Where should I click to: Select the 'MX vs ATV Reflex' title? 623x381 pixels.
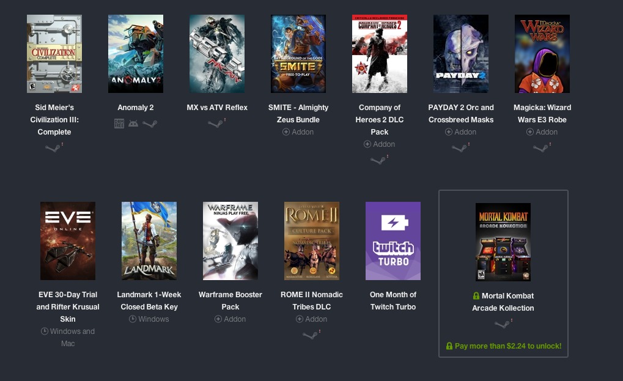click(x=217, y=107)
